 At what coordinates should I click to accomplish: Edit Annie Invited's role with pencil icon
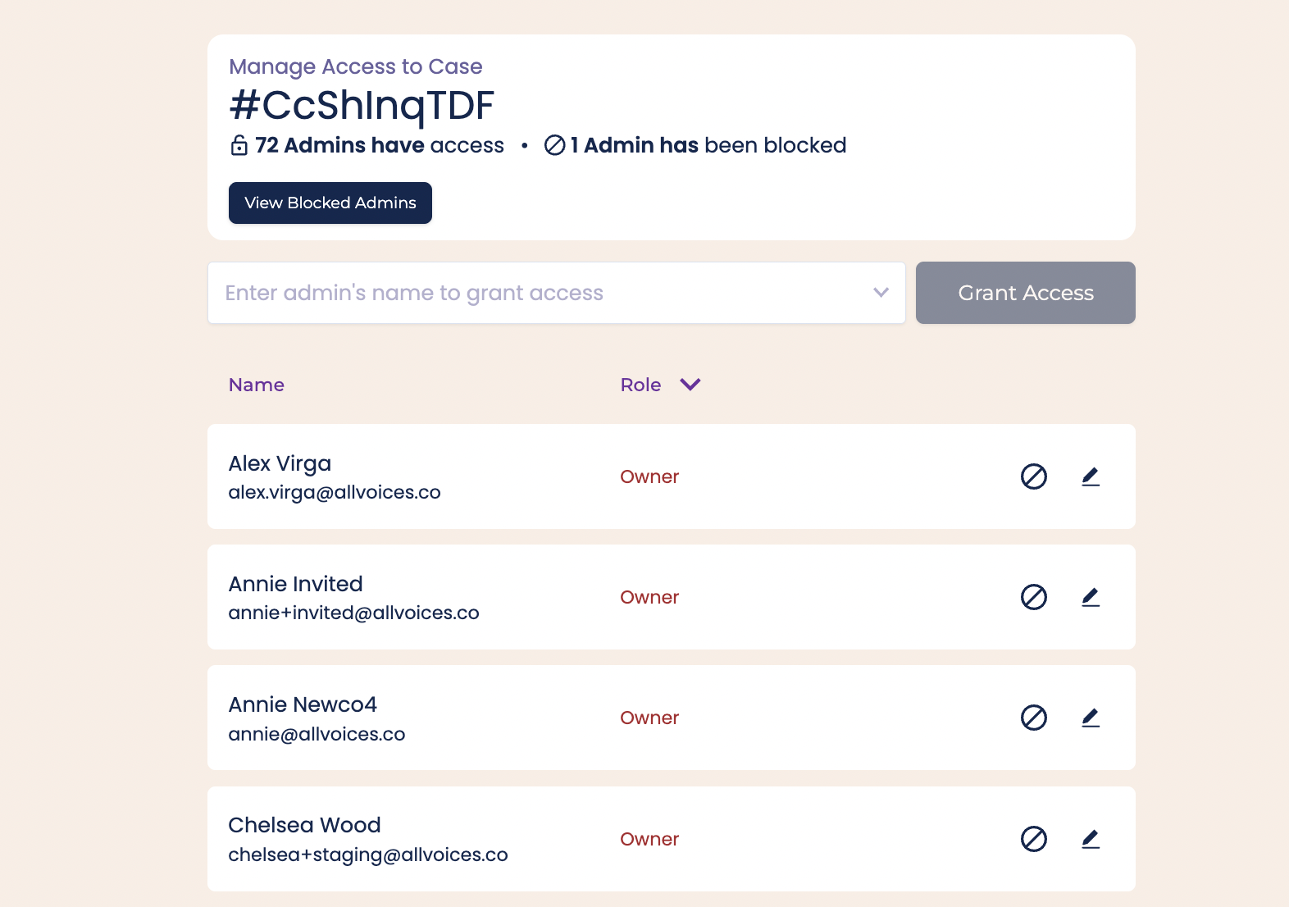click(1091, 597)
